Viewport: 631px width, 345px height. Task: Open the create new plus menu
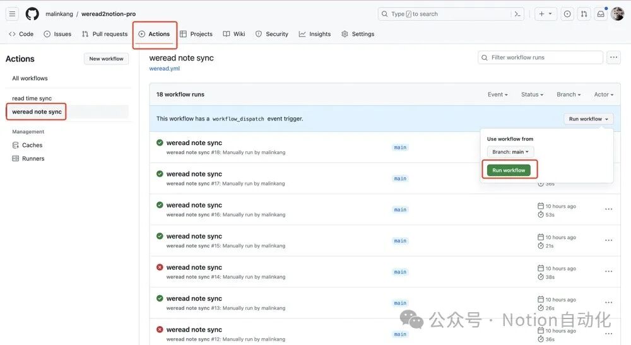pyautogui.click(x=546, y=14)
